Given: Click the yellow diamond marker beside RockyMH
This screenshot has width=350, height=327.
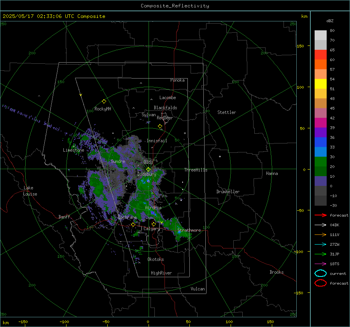Looking at the screenshot, I should pos(104,101).
